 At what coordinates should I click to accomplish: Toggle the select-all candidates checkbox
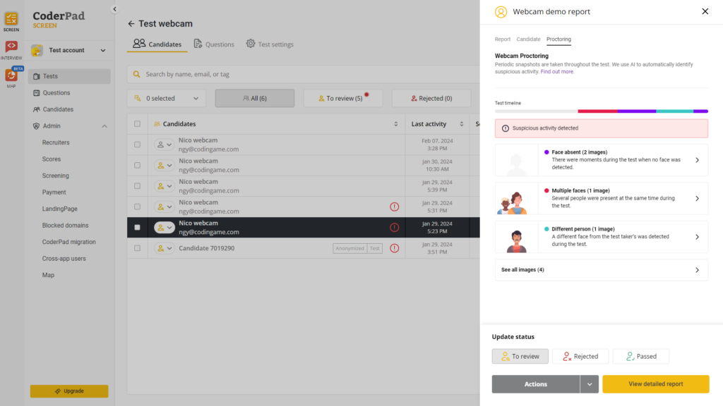point(137,124)
